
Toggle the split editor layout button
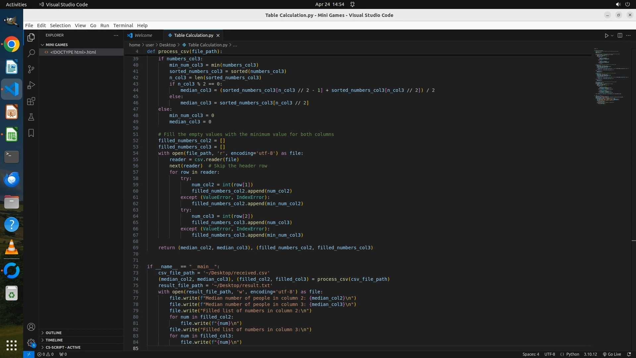tap(620, 35)
